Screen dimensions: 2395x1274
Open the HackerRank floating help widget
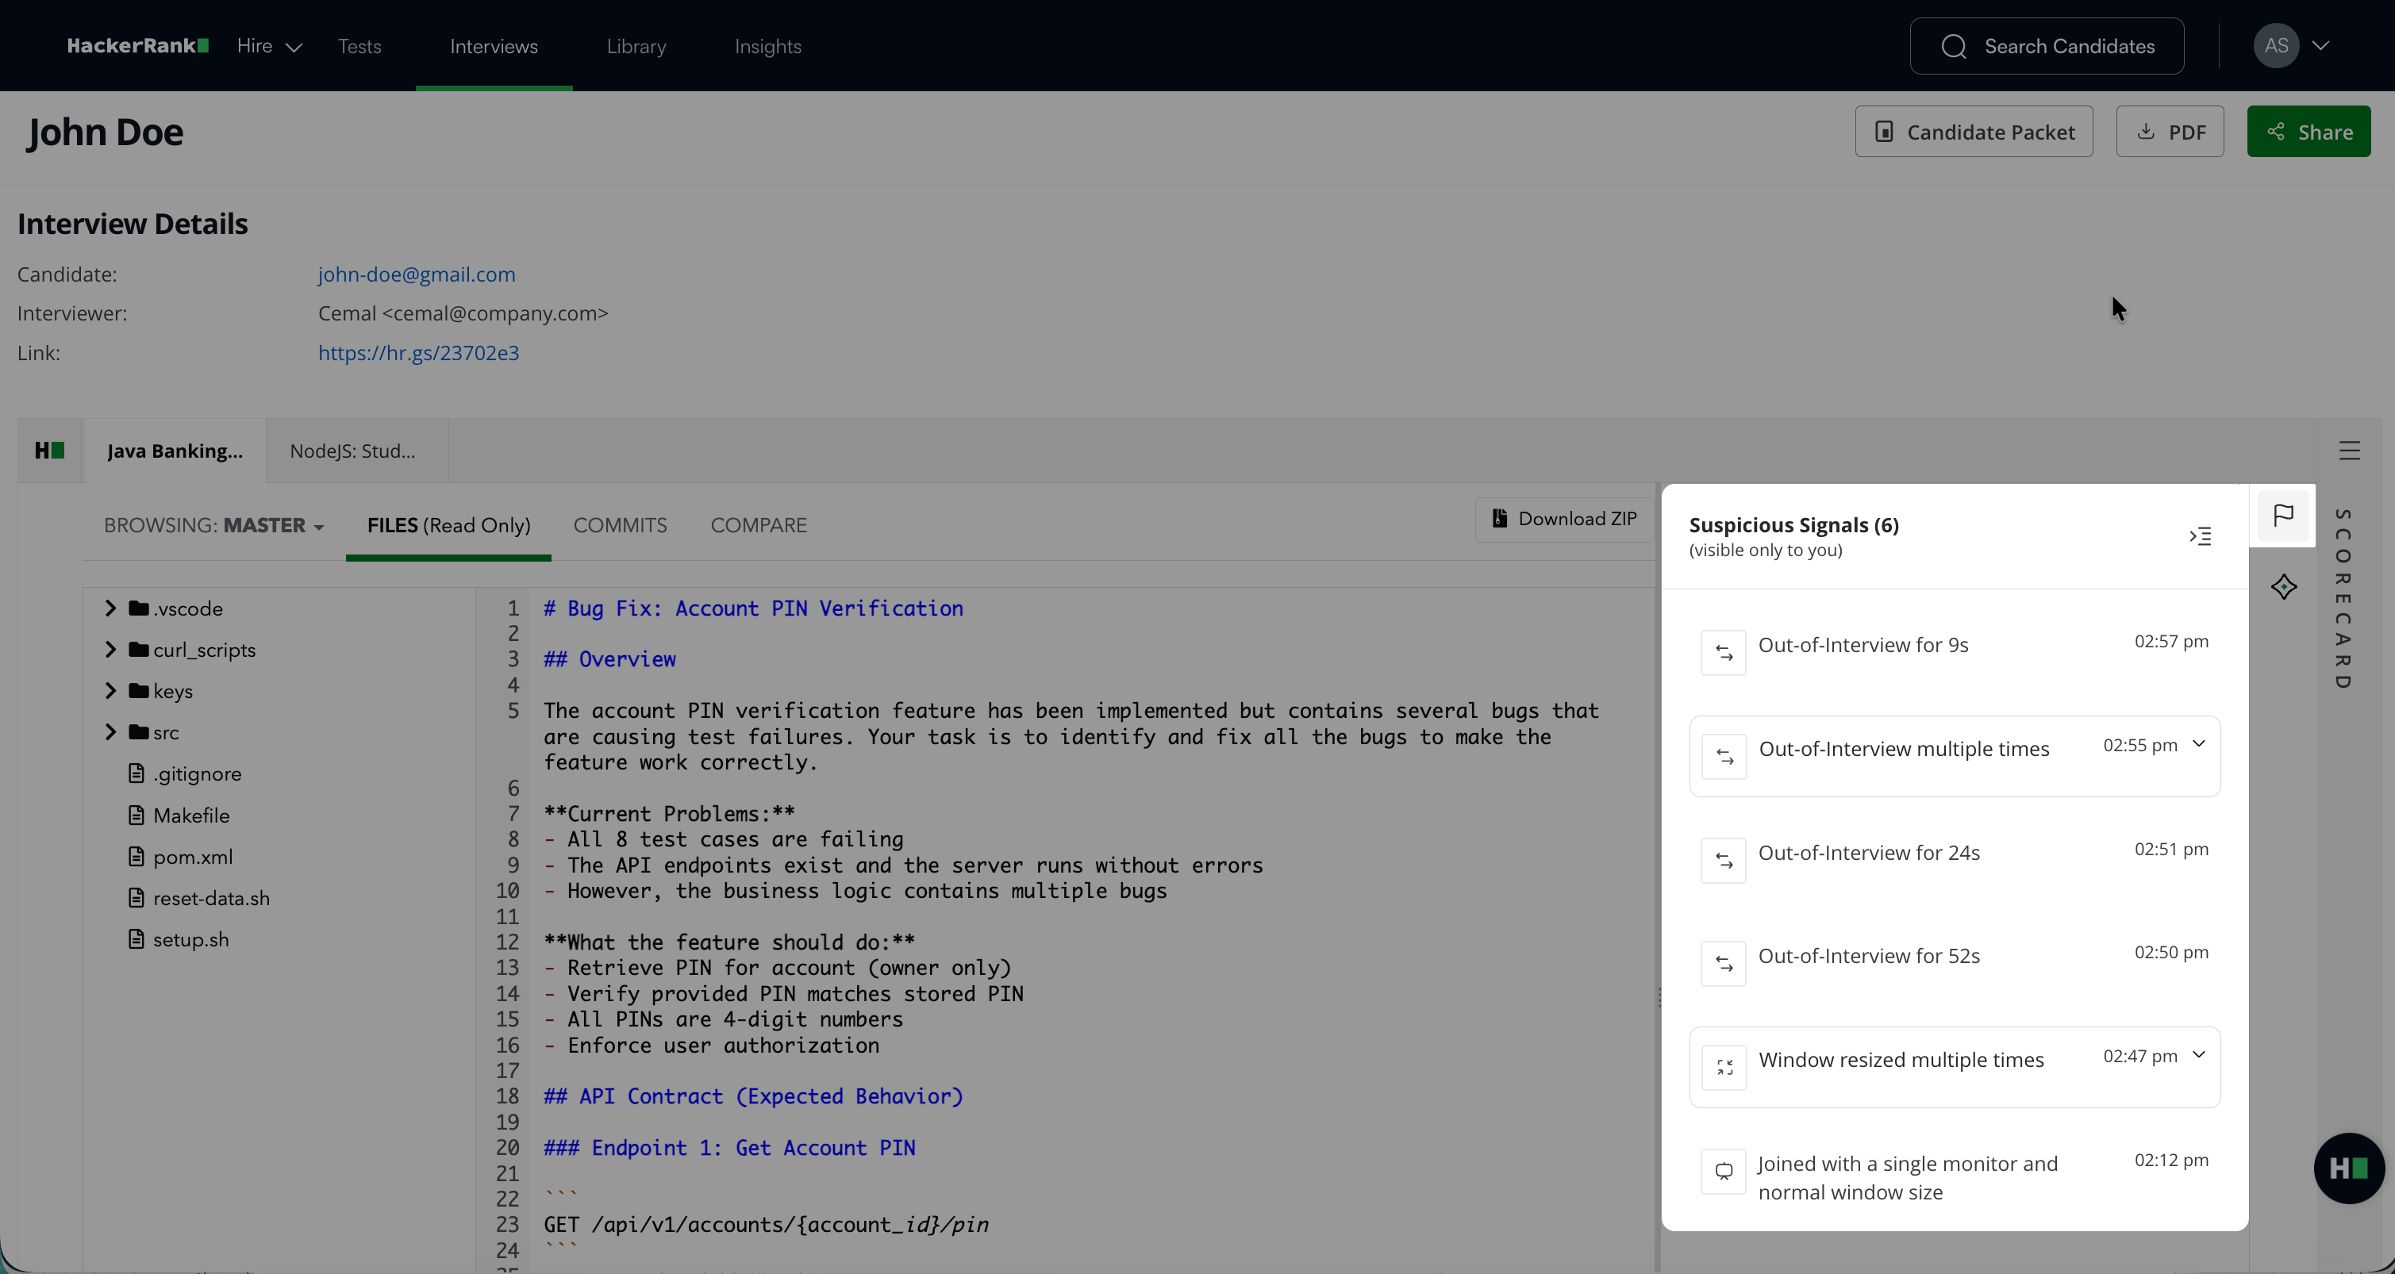(2348, 1168)
